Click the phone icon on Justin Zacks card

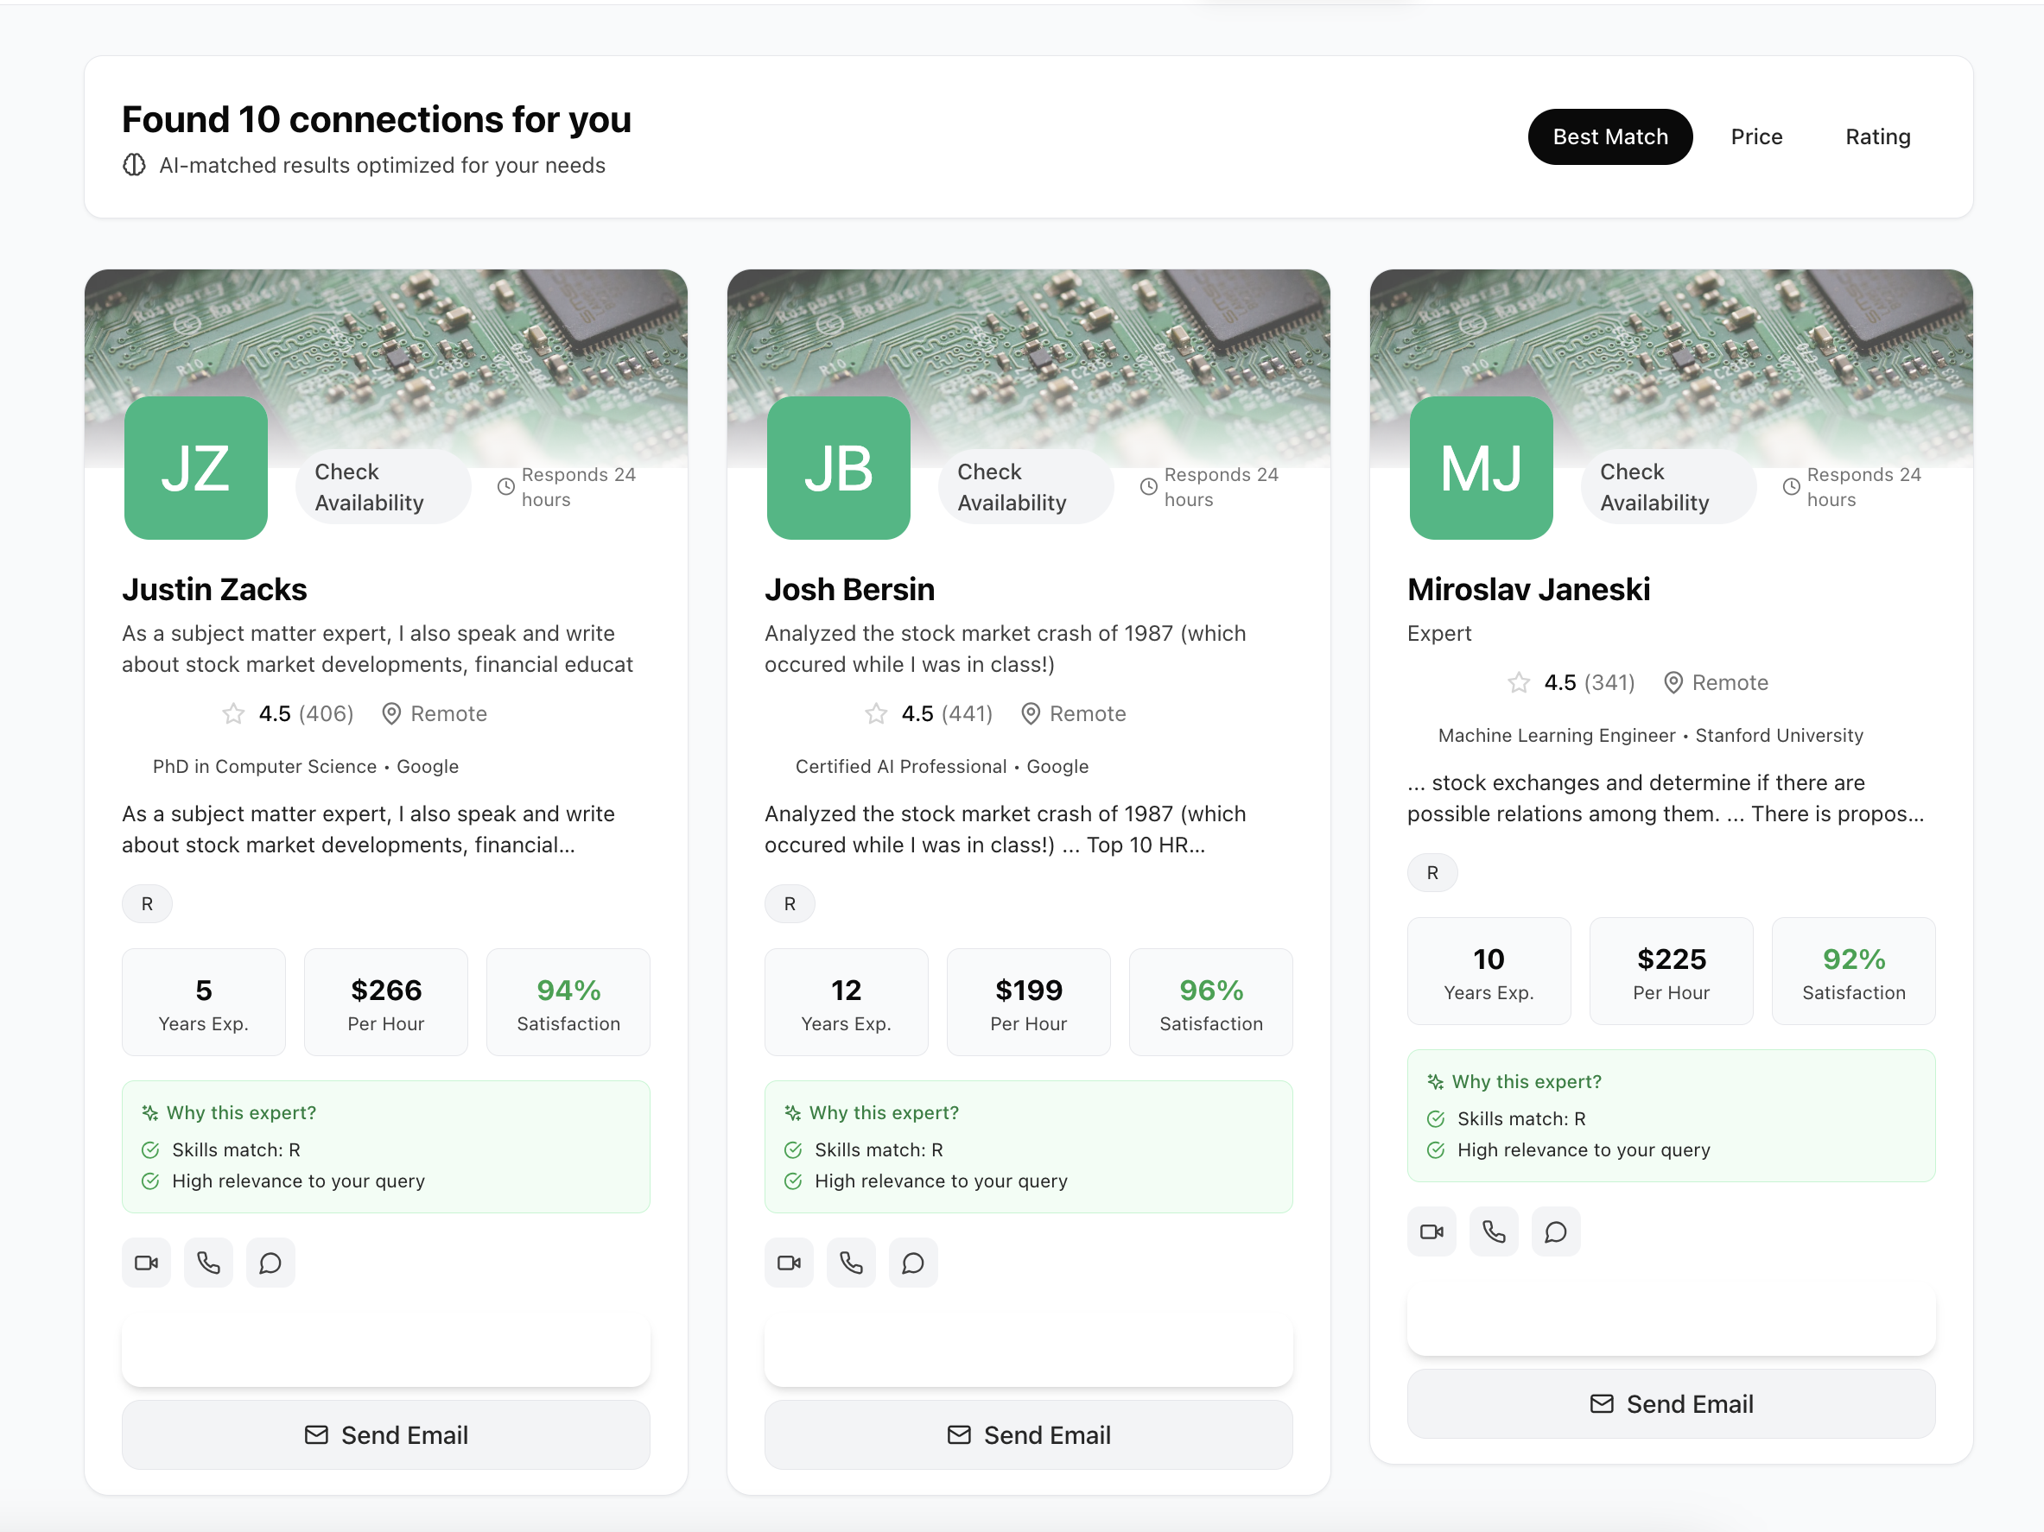pyautogui.click(x=208, y=1263)
